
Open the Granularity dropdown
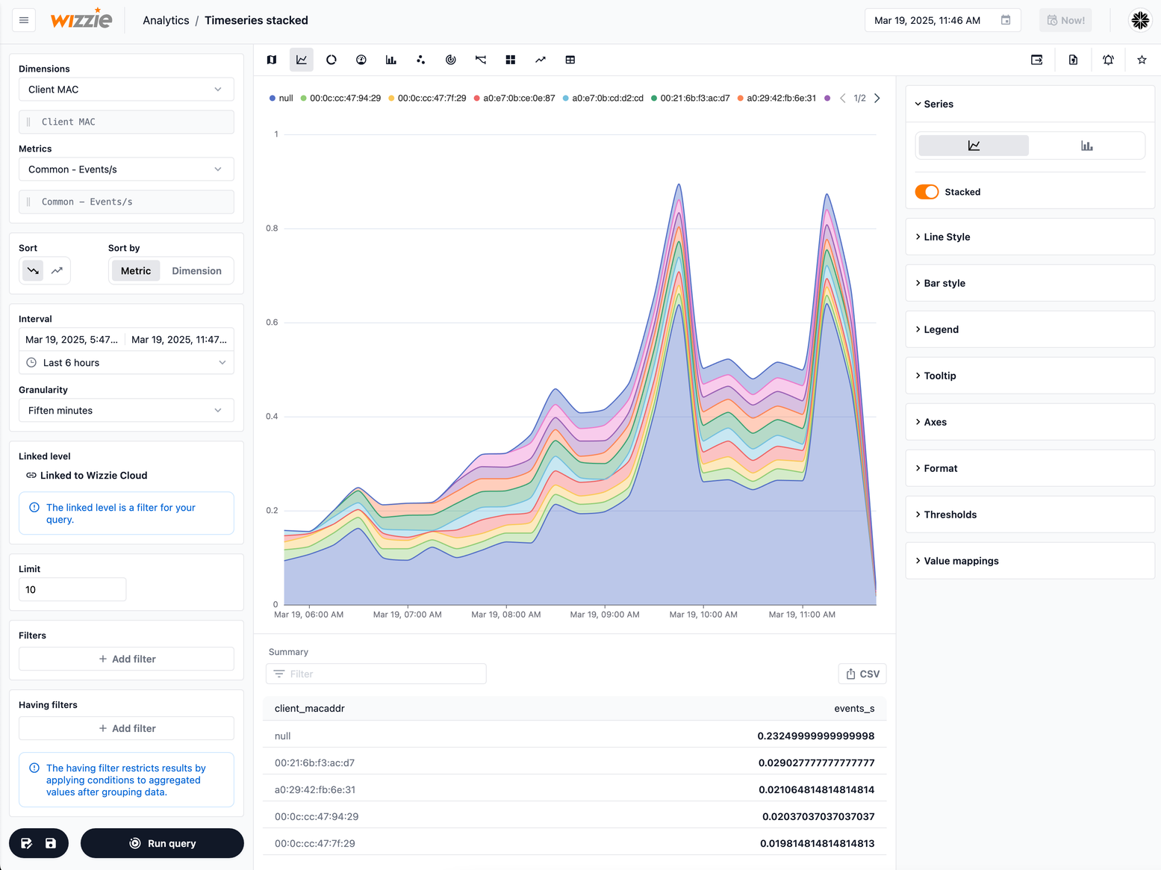point(126,411)
